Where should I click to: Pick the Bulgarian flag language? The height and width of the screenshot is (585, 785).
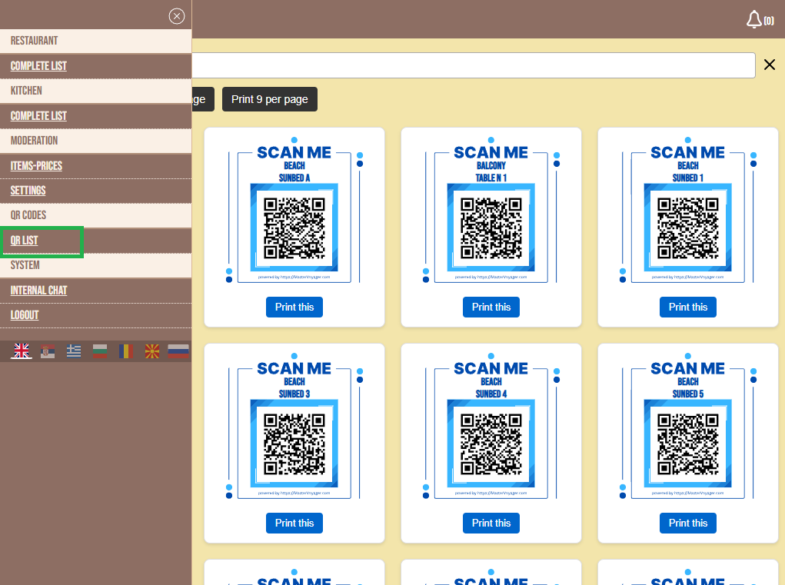pyautogui.click(x=100, y=351)
